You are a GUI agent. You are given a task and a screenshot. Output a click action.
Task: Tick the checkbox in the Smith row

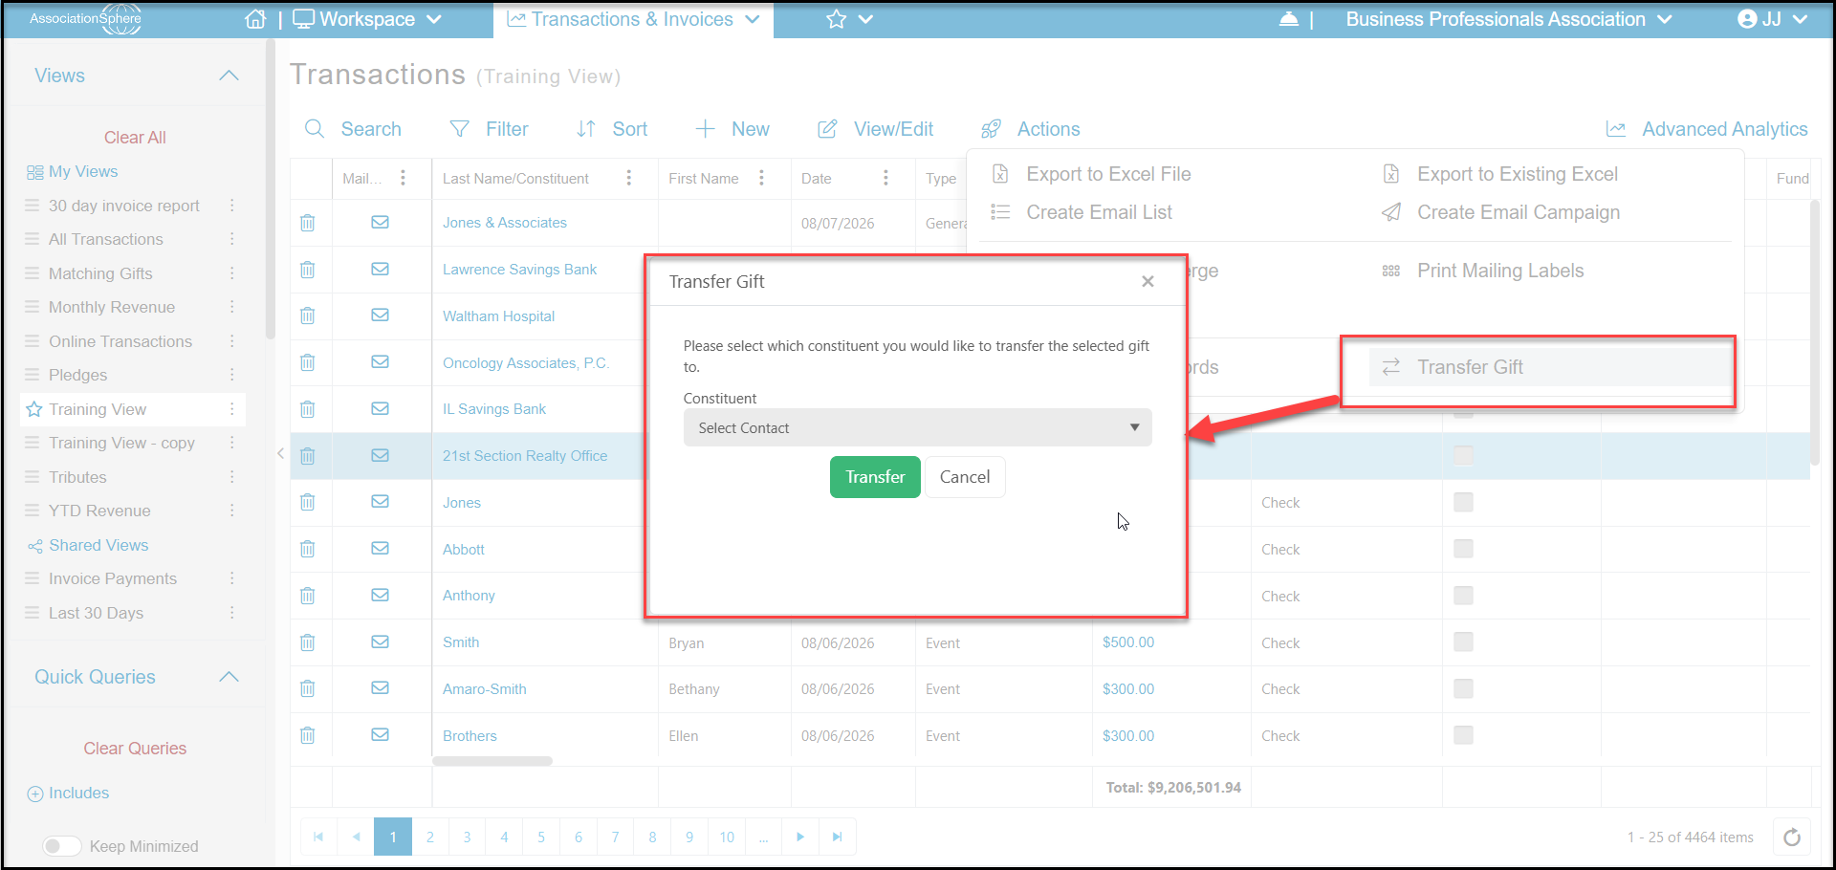coord(1463,642)
